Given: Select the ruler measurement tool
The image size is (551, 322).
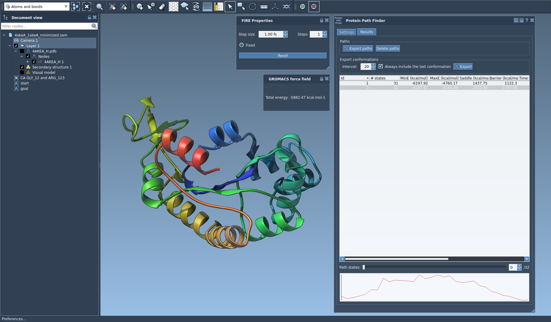Looking at the screenshot, I should click(264, 7).
